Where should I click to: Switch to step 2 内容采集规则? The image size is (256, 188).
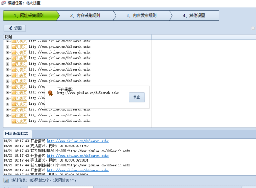point(85,16)
